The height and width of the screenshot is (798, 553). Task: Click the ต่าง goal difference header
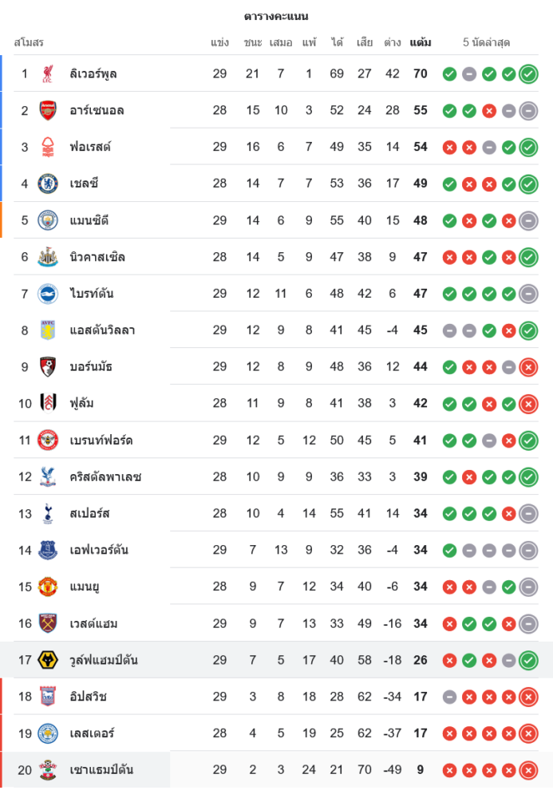click(392, 42)
